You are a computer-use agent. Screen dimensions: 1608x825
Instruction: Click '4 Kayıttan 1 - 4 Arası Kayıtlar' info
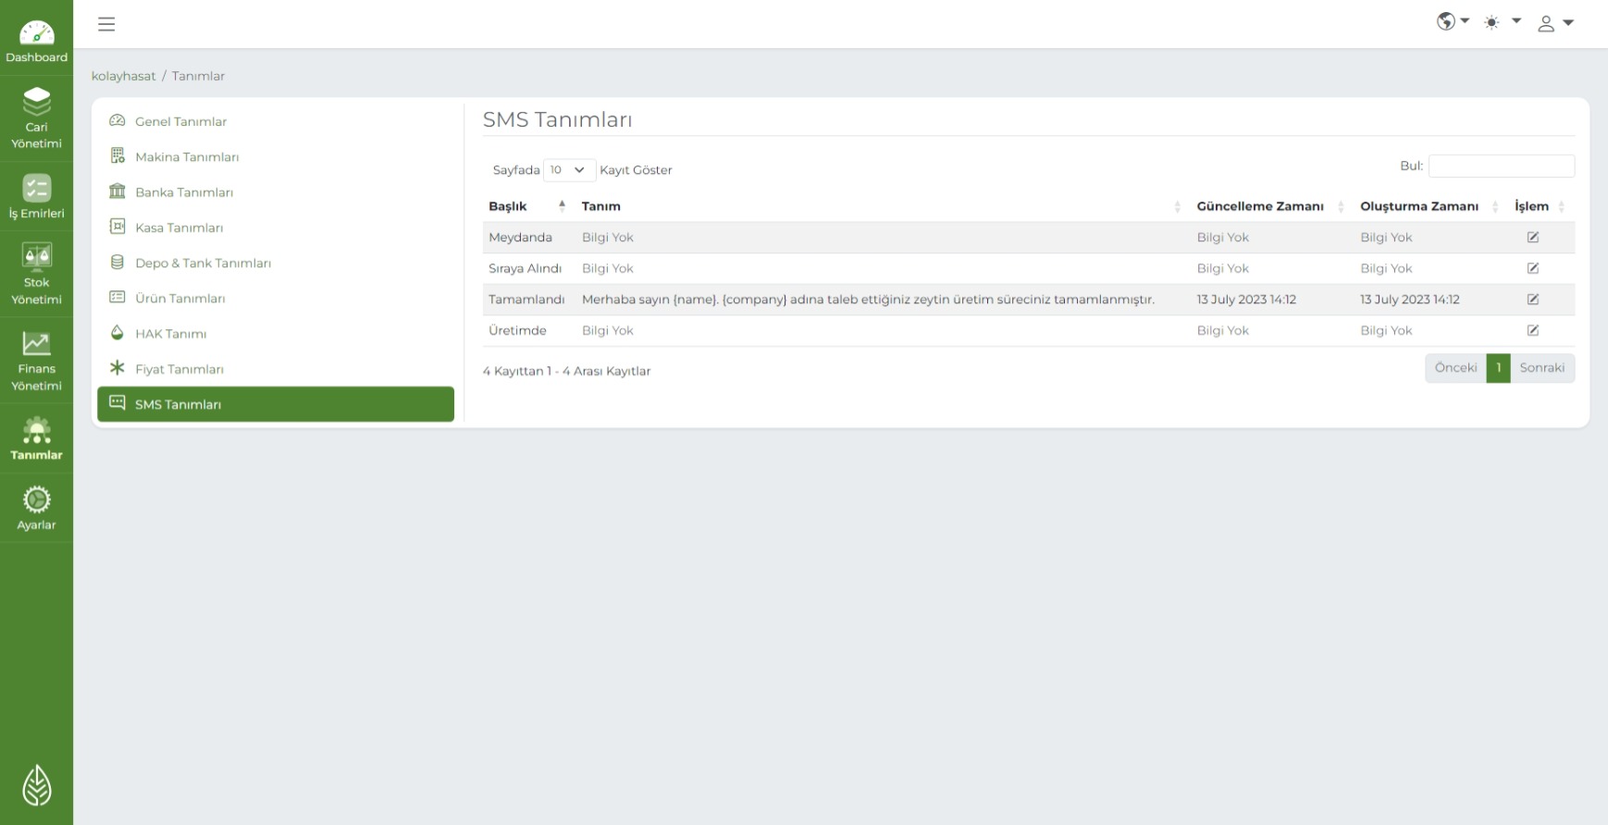(x=566, y=371)
